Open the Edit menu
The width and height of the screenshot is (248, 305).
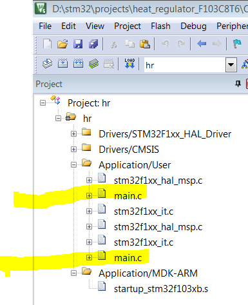tap(68, 26)
